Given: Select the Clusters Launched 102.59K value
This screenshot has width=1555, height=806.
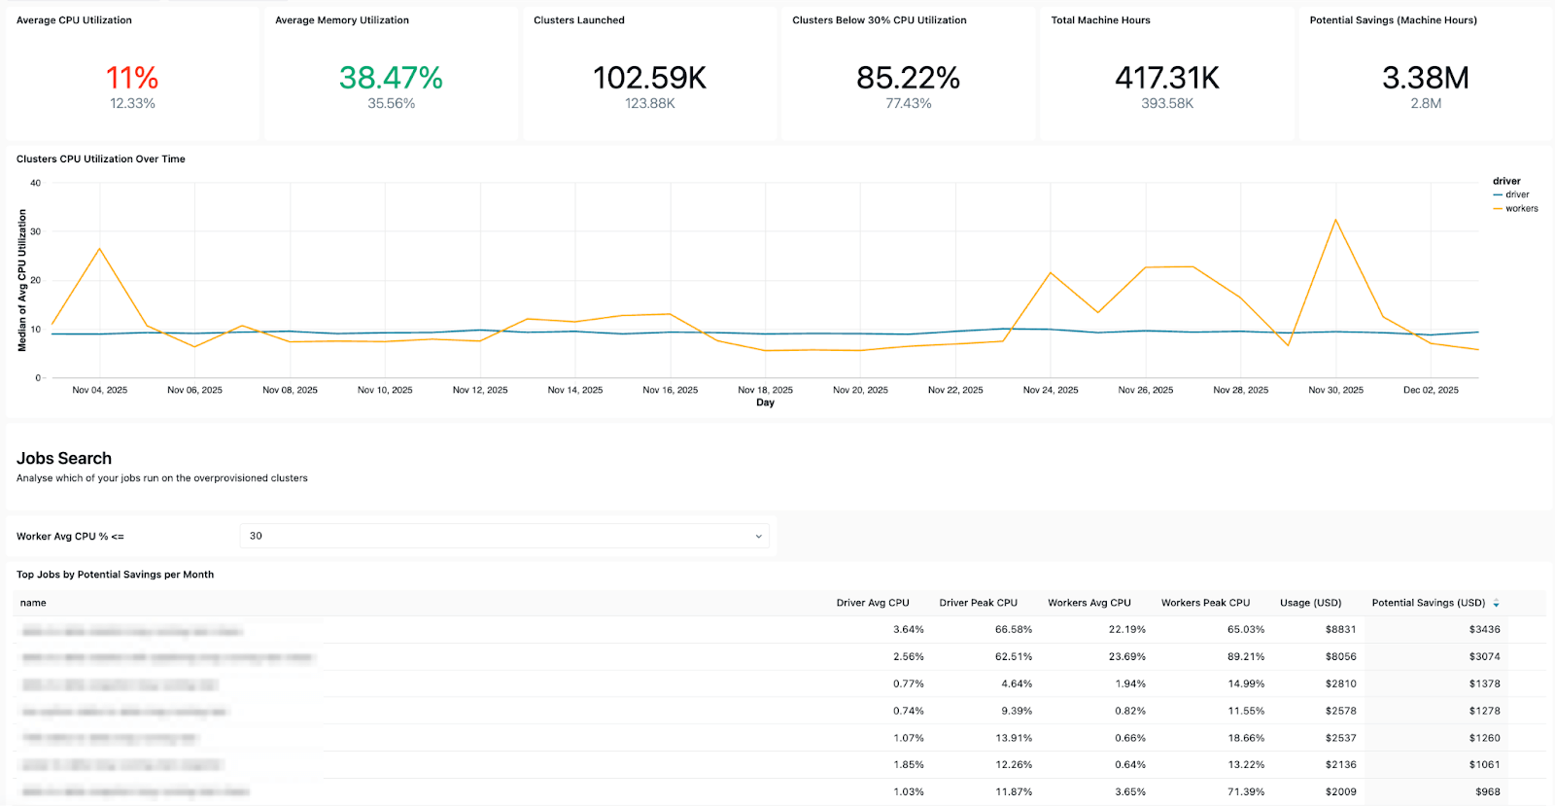Looking at the screenshot, I should tap(649, 78).
